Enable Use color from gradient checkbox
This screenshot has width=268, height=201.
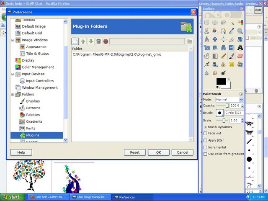[205, 154]
